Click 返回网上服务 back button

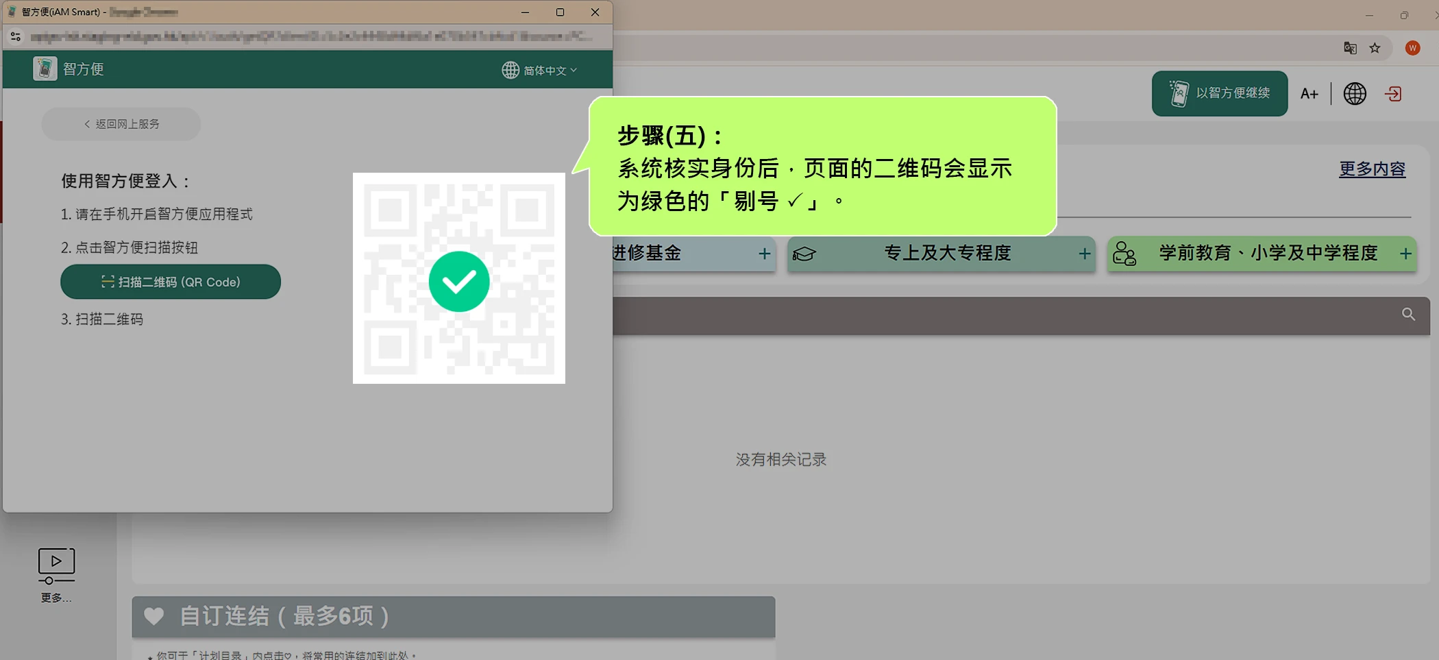click(x=121, y=124)
